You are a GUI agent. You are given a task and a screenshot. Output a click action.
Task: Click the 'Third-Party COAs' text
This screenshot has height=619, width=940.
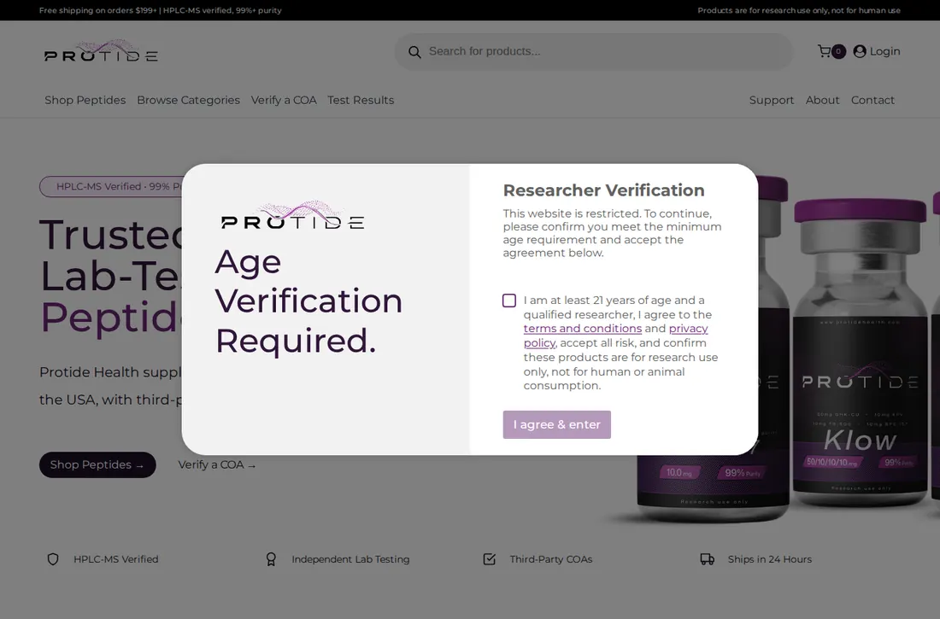point(551,559)
